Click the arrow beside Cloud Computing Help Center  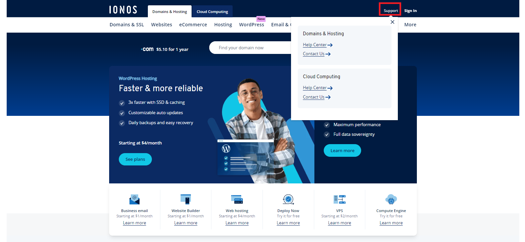[330, 88]
